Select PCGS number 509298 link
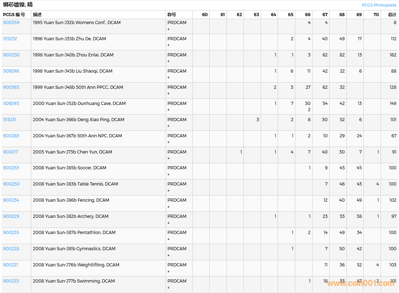Screen dimensions: 399x293 coord(11,71)
